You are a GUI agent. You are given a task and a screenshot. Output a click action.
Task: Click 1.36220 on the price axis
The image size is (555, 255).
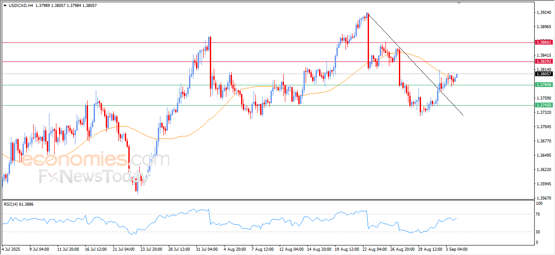544,170
